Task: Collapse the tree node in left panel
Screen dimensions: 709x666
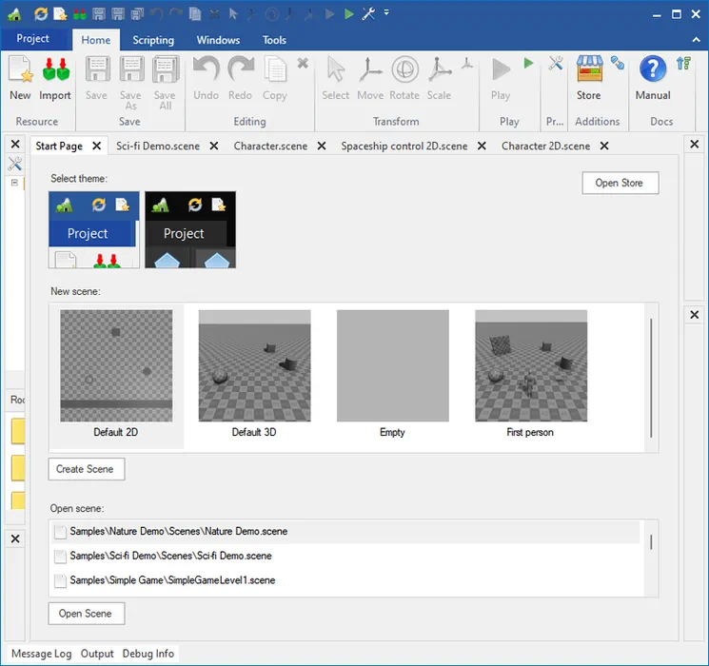Action: [x=15, y=183]
